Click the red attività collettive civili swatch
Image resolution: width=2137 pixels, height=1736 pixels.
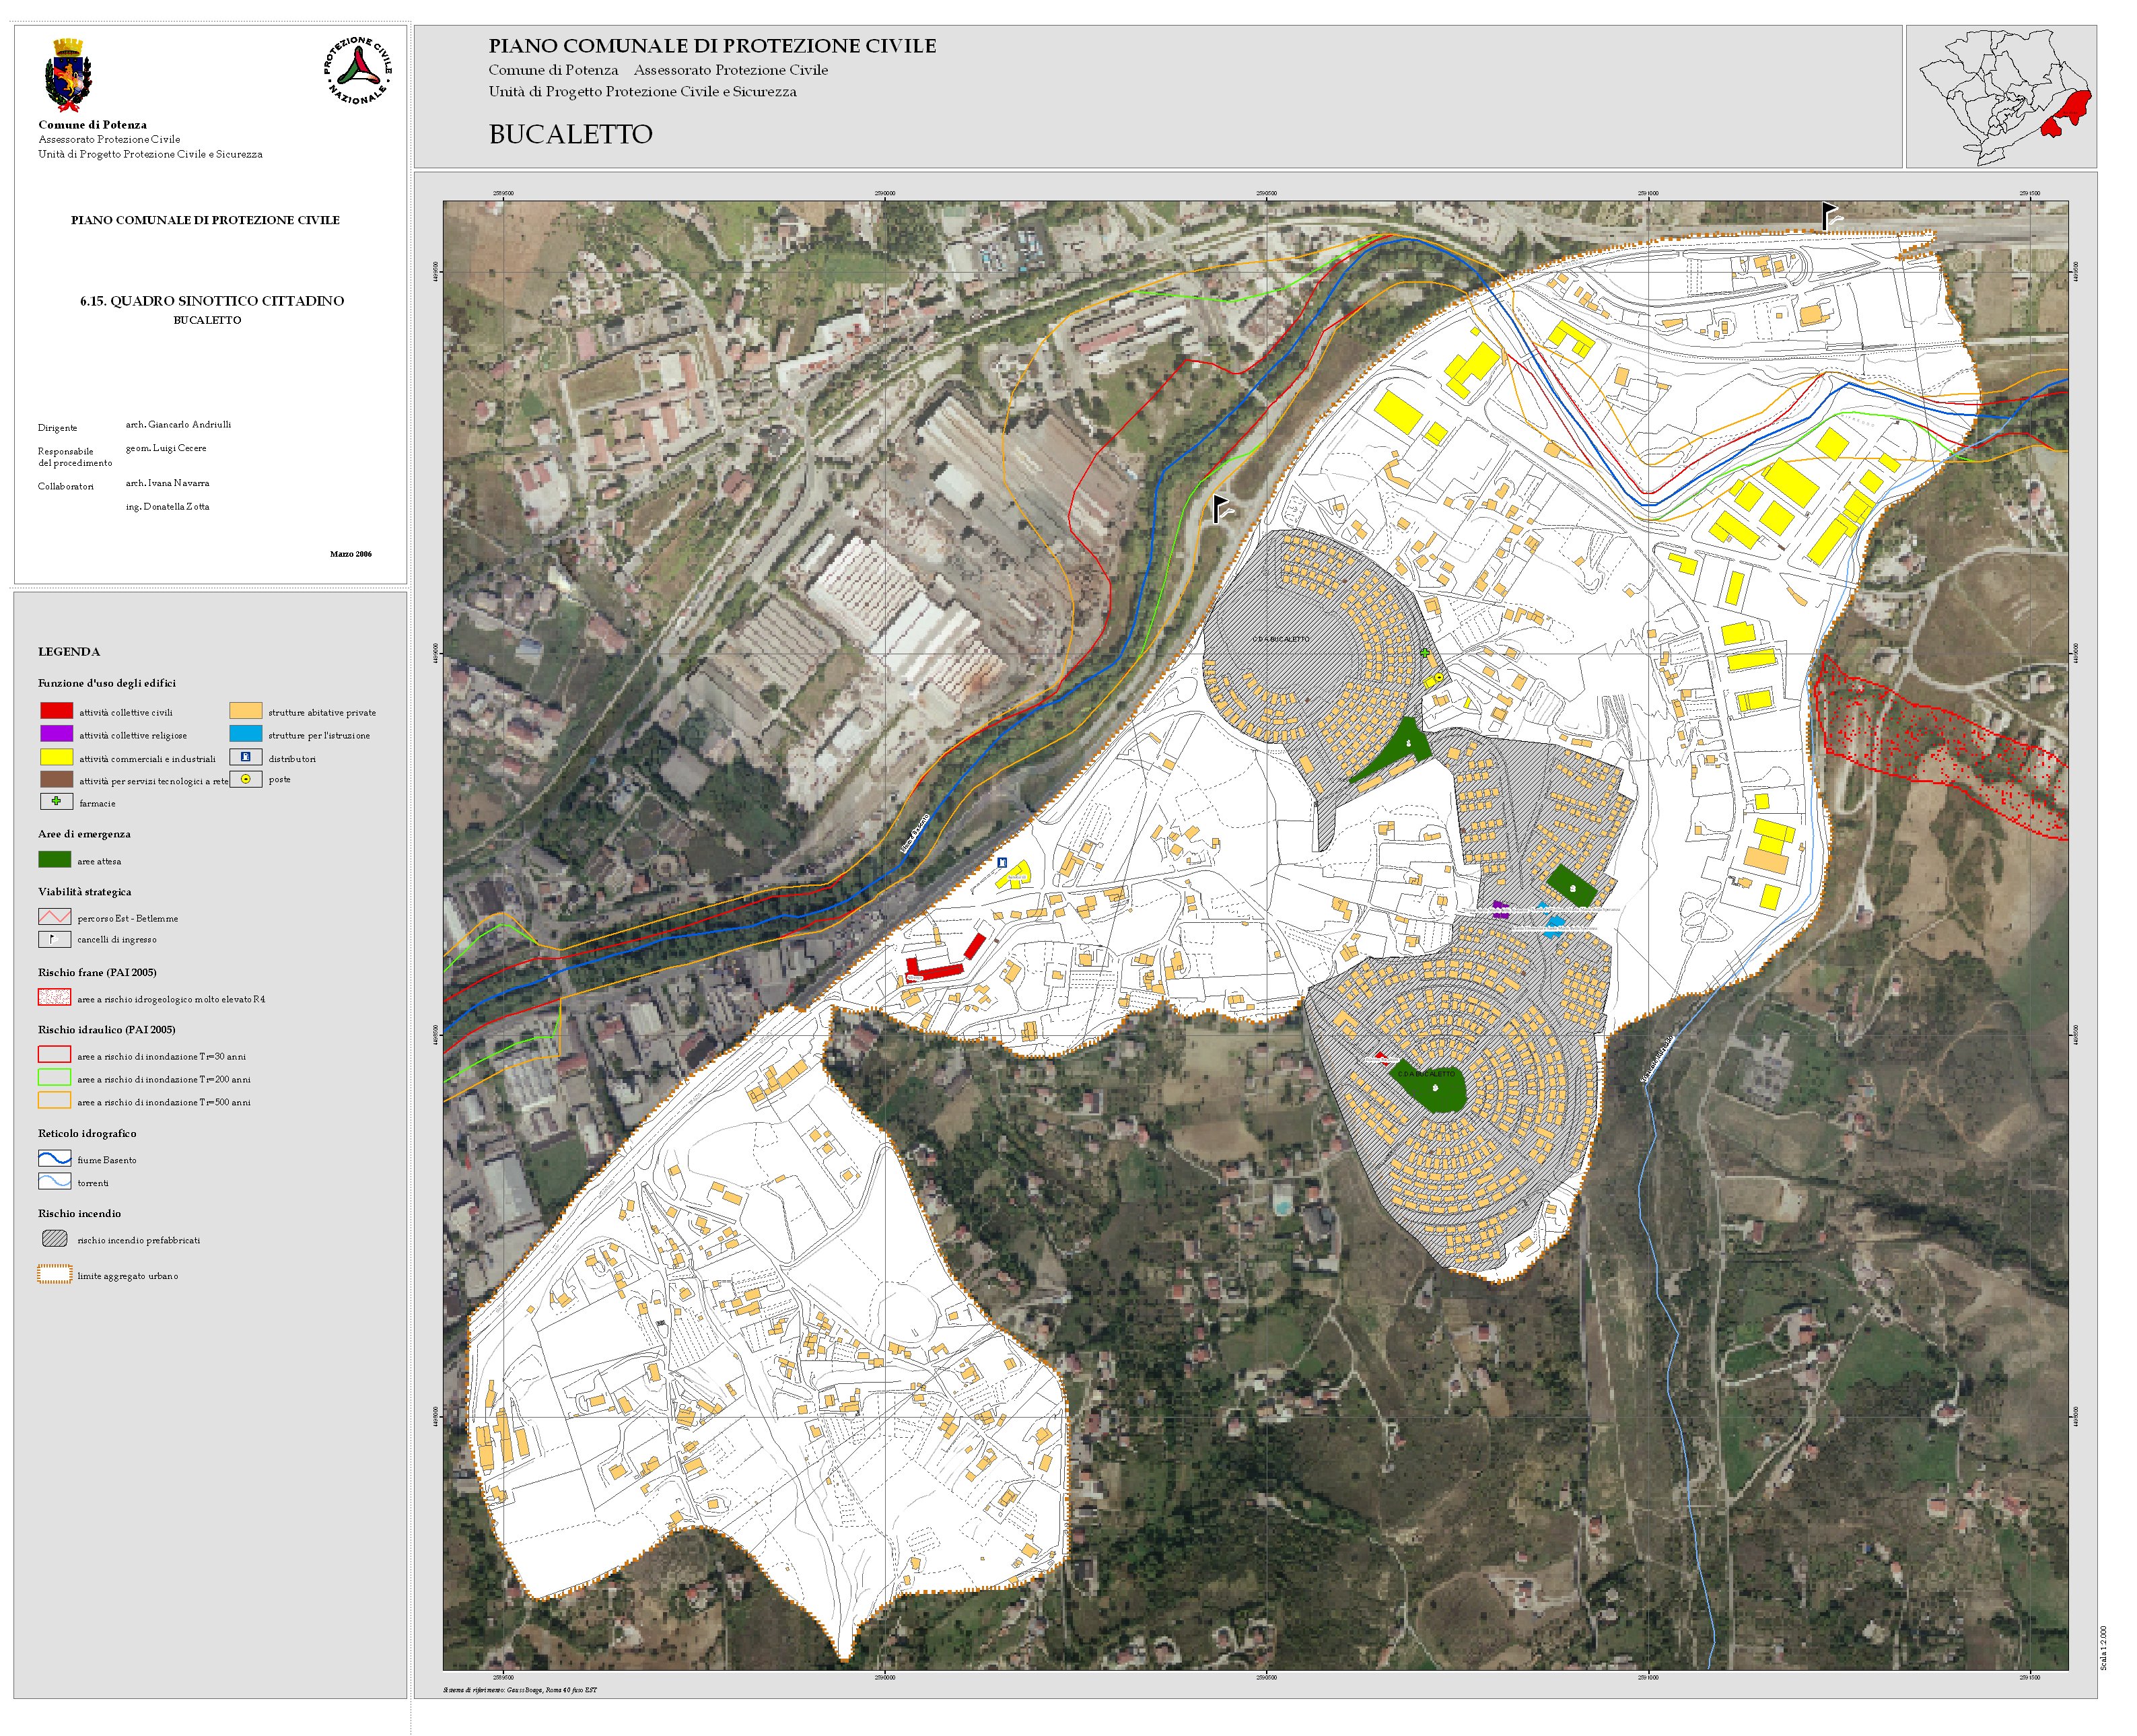coord(56,711)
